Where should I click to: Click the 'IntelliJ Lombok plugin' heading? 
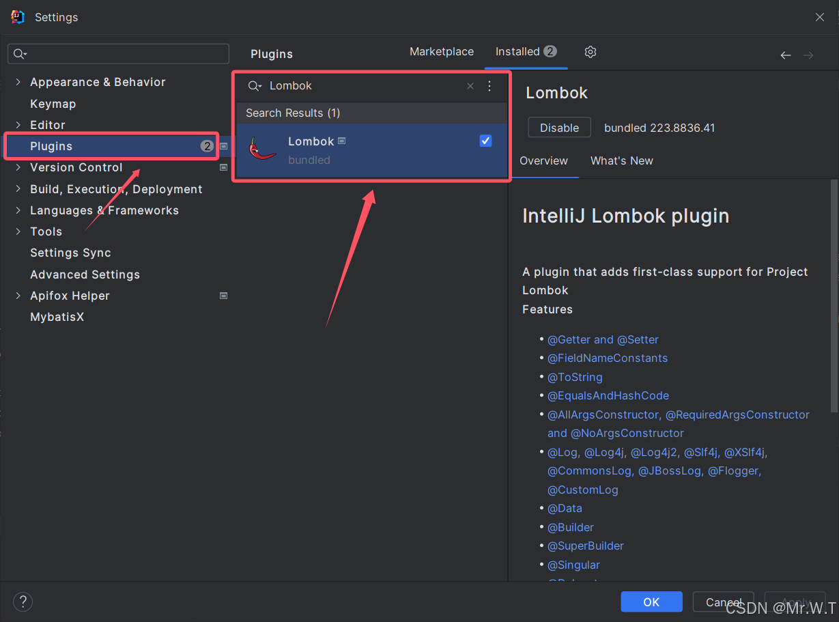pyautogui.click(x=625, y=216)
